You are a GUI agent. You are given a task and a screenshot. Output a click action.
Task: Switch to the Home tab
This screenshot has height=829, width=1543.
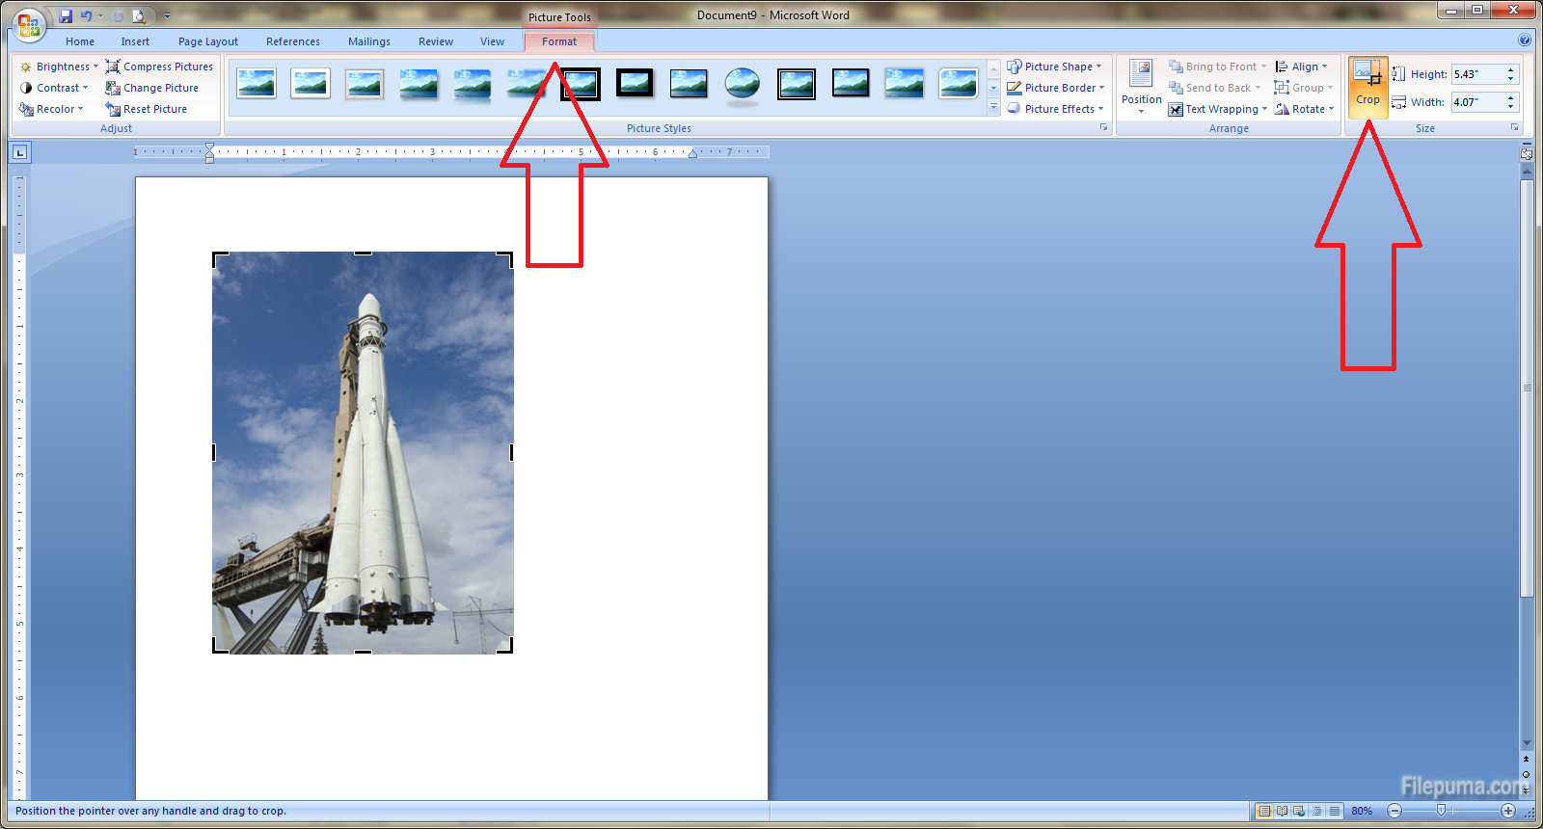(80, 41)
